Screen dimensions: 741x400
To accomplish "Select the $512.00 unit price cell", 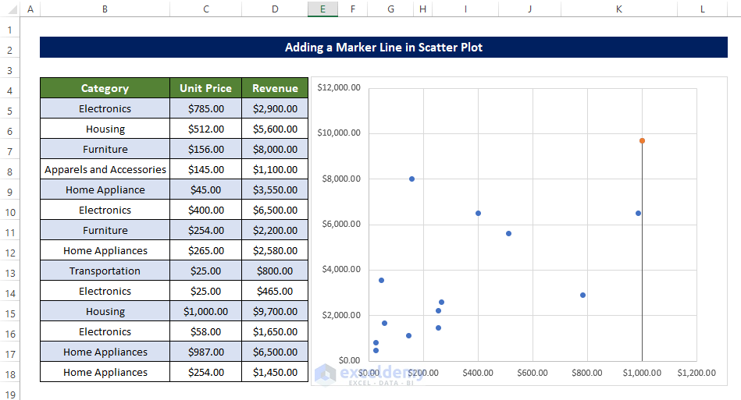I will click(205, 129).
